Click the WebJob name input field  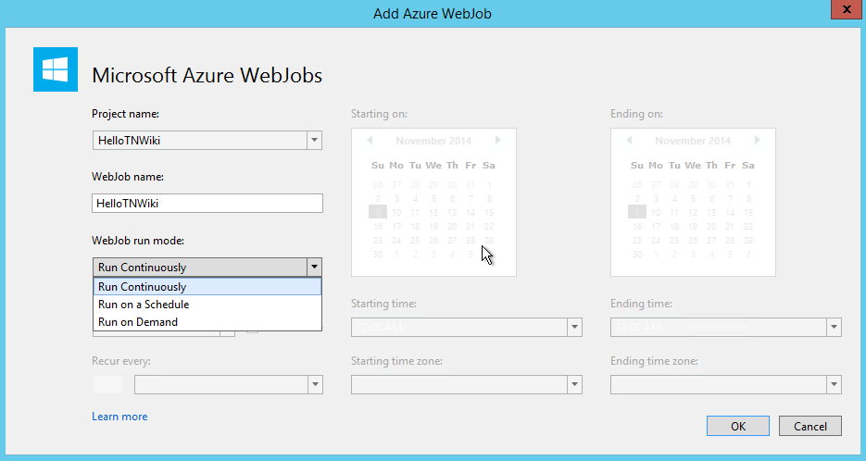[x=207, y=203]
